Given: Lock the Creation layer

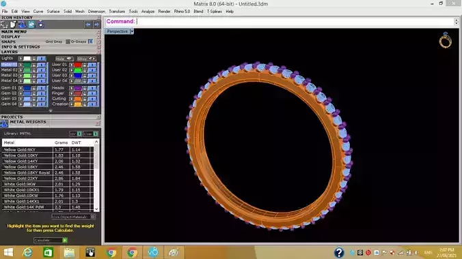Looking at the screenshot, I should 85,104.
